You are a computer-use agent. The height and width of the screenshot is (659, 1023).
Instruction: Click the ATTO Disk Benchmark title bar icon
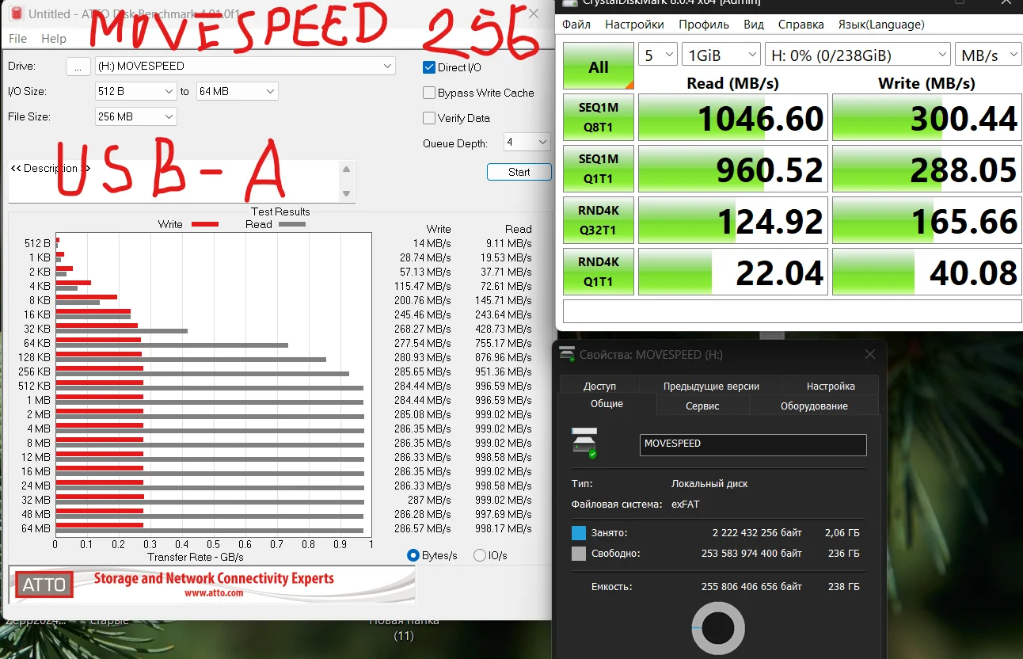click(x=15, y=14)
